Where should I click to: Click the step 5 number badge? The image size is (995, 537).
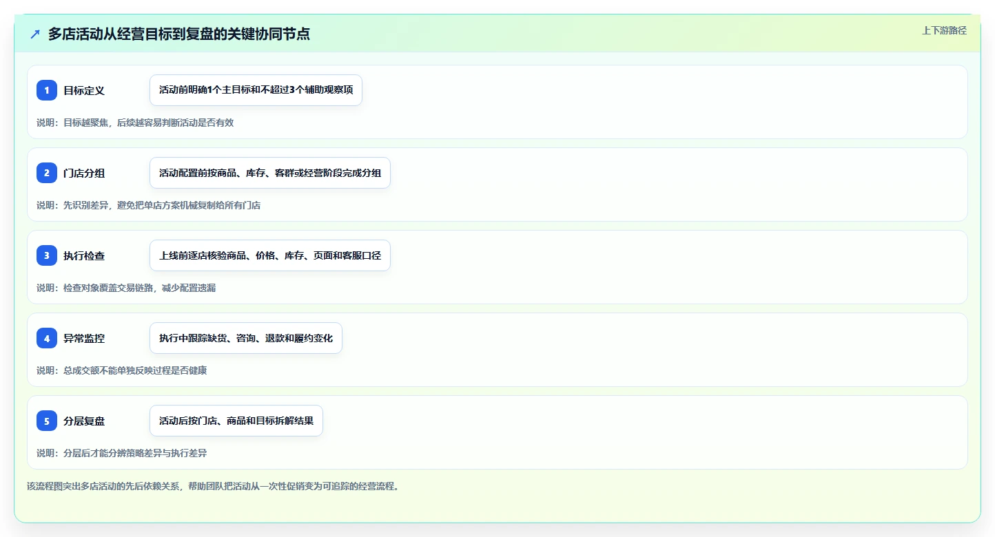point(47,421)
